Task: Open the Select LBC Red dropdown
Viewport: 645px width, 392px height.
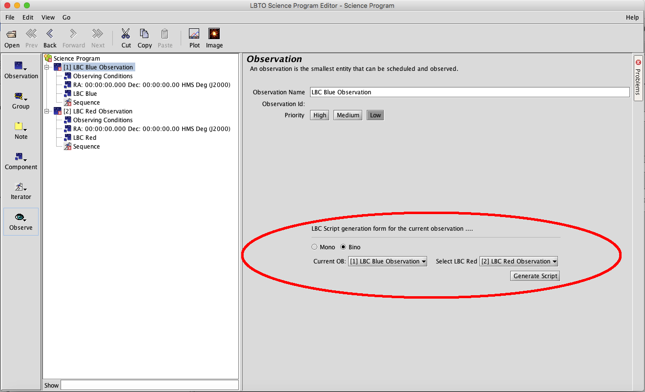Action: coord(519,261)
